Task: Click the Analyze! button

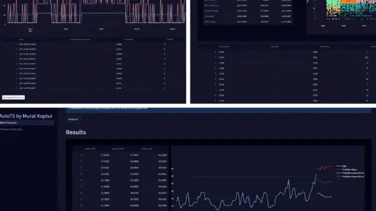Action: (73, 119)
